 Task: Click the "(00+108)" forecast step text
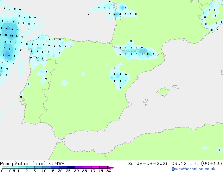(x=212, y=164)
